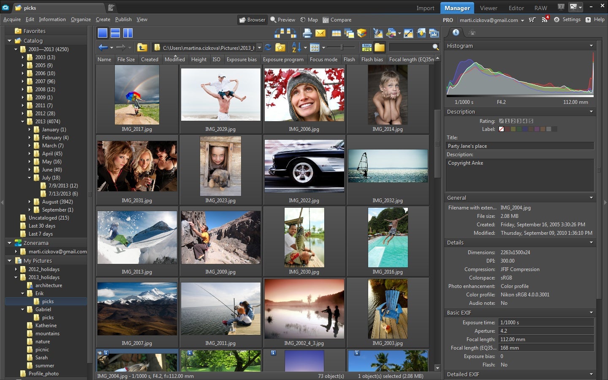The height and width of the screenshot is (380, 608).
Task: Collapse the Catalog tree section
Action: 9,41
